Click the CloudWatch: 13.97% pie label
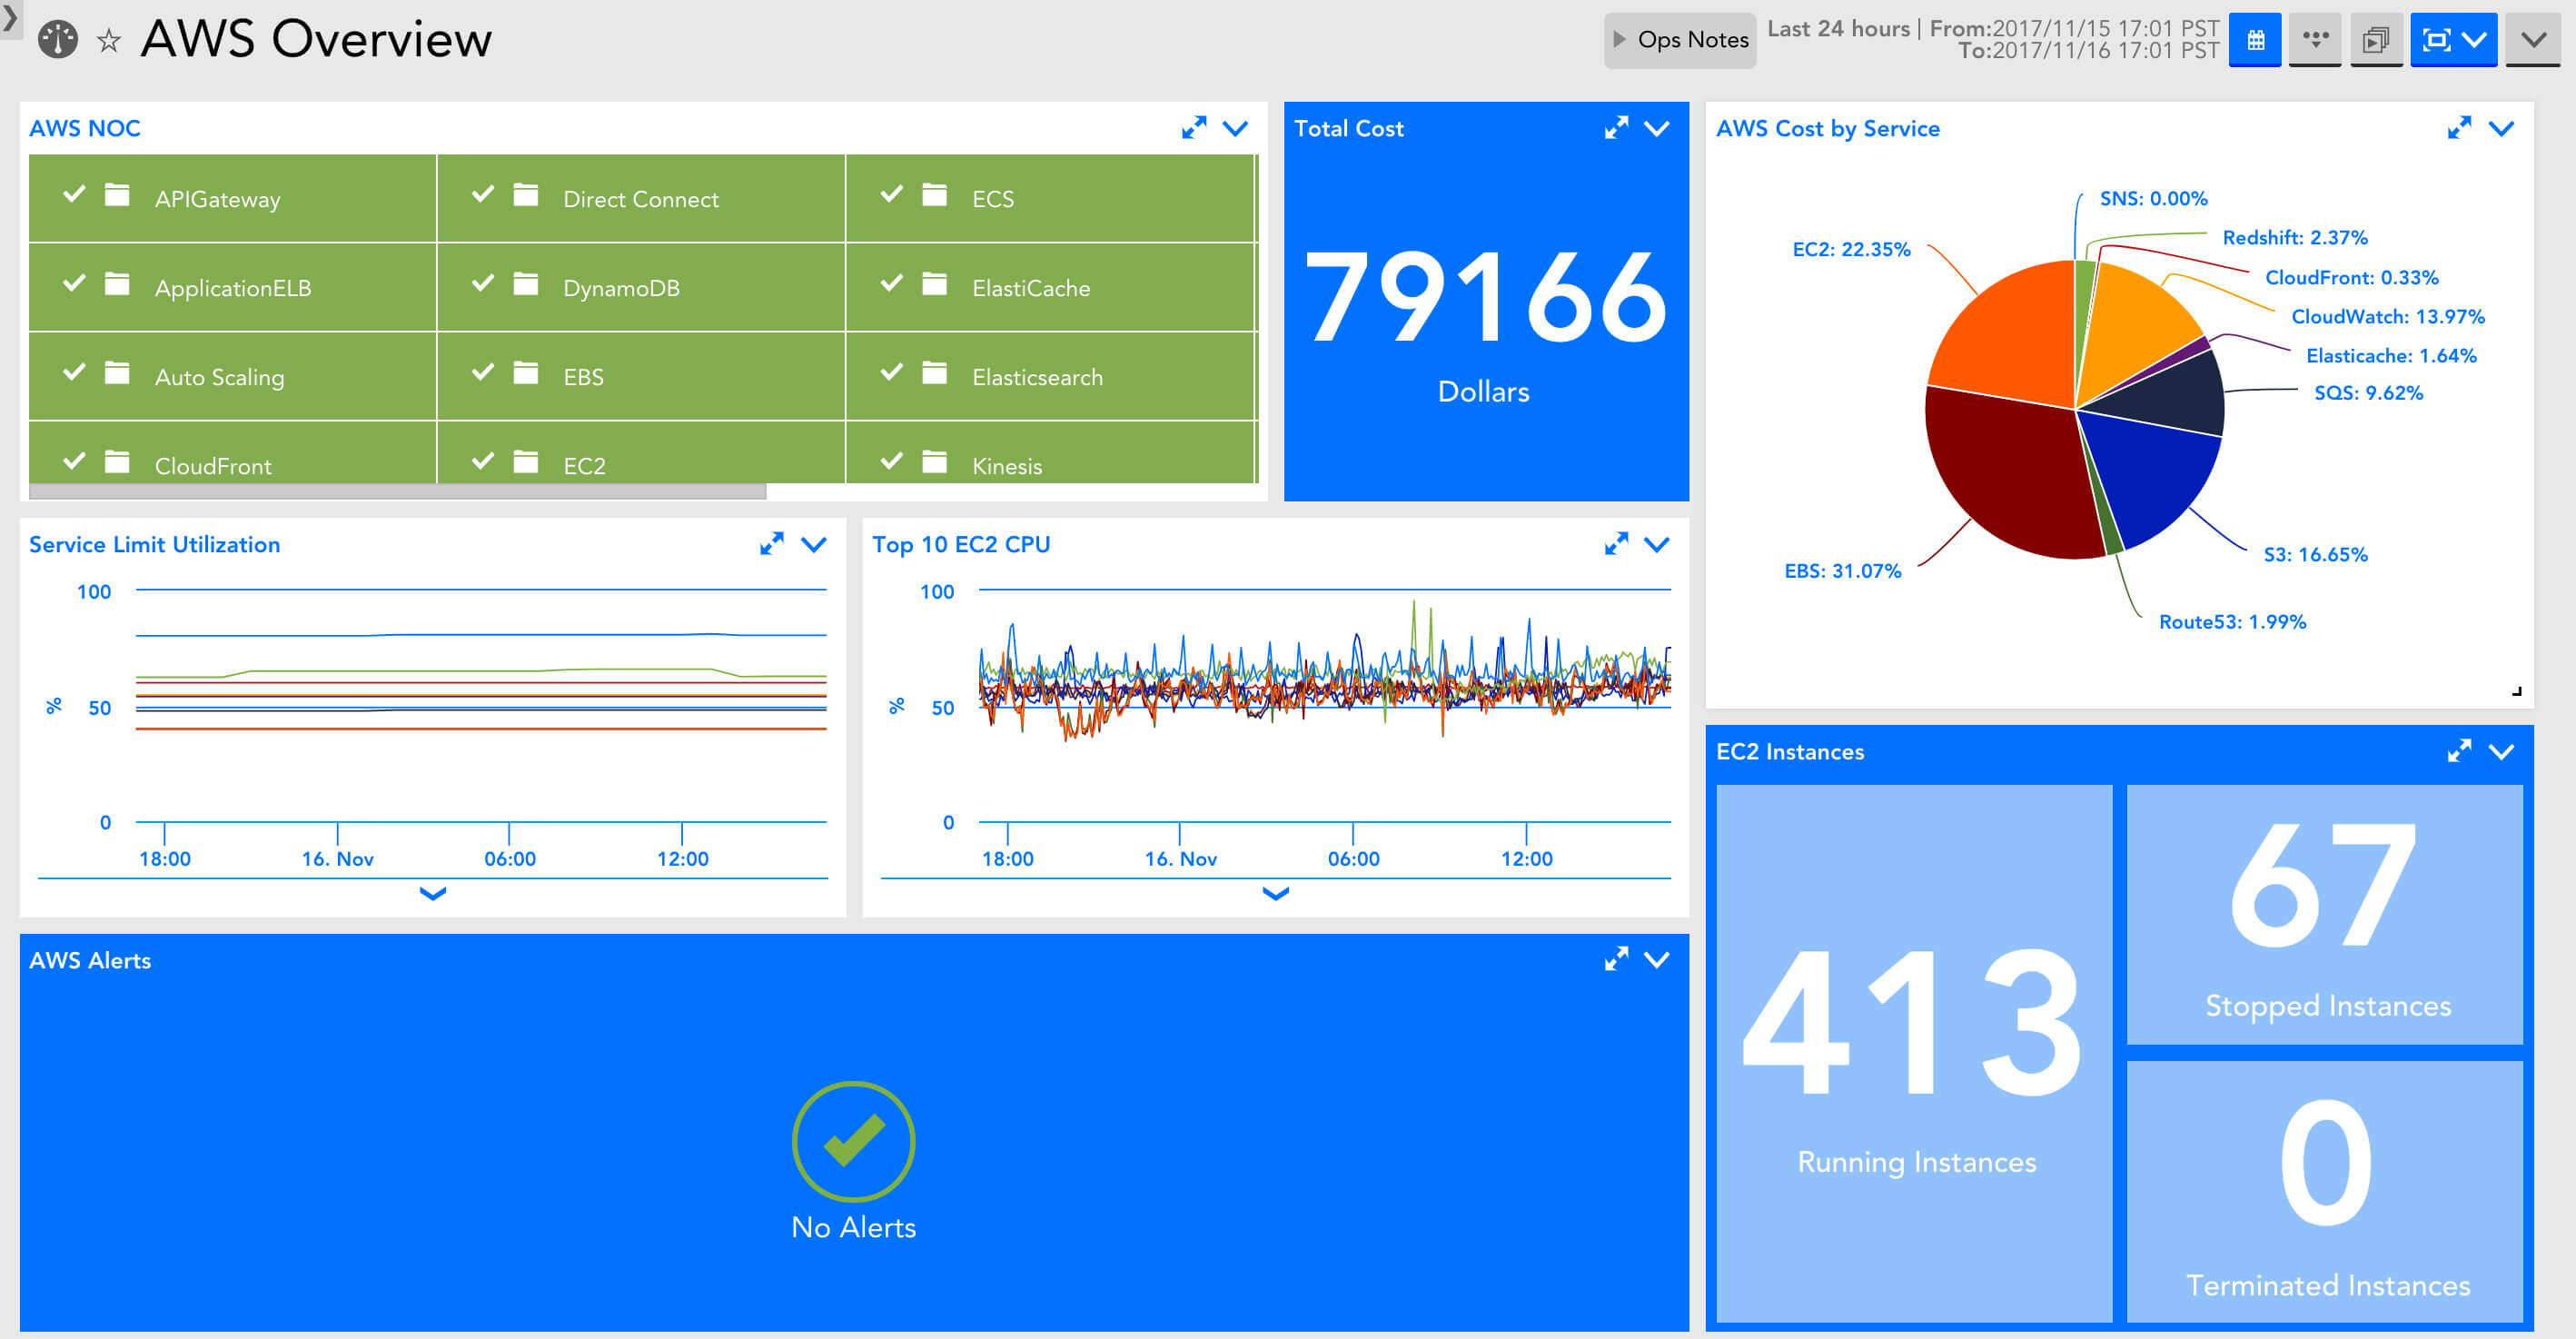The image size is (2576, 1339). [2387, 316]
